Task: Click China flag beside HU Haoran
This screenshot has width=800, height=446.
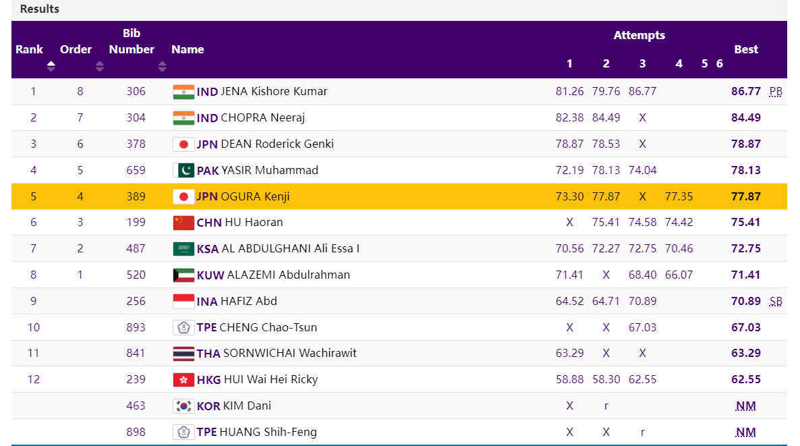Action: (183, 223)
